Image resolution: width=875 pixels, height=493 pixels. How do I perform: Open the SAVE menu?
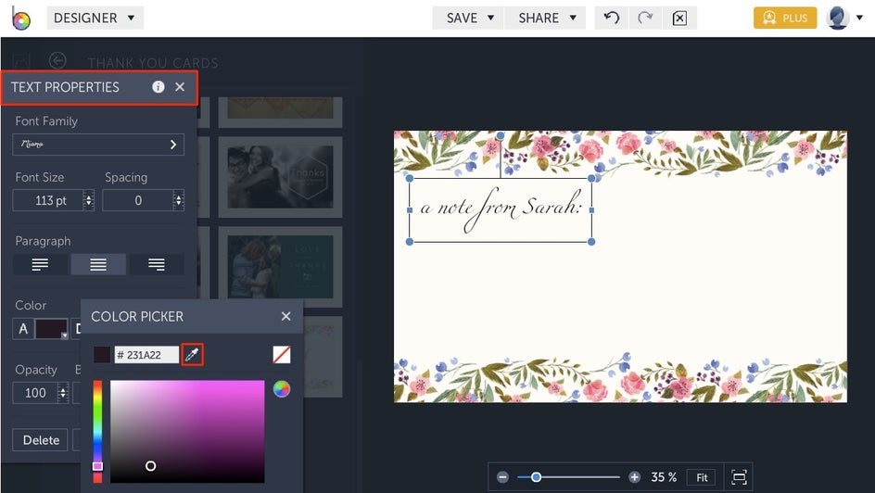(x=468, y=18)
